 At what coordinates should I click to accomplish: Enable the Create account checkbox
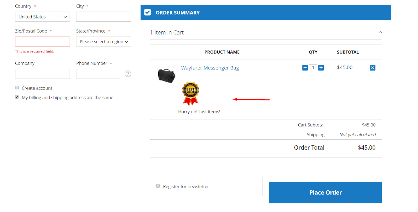tap(17, 88)
